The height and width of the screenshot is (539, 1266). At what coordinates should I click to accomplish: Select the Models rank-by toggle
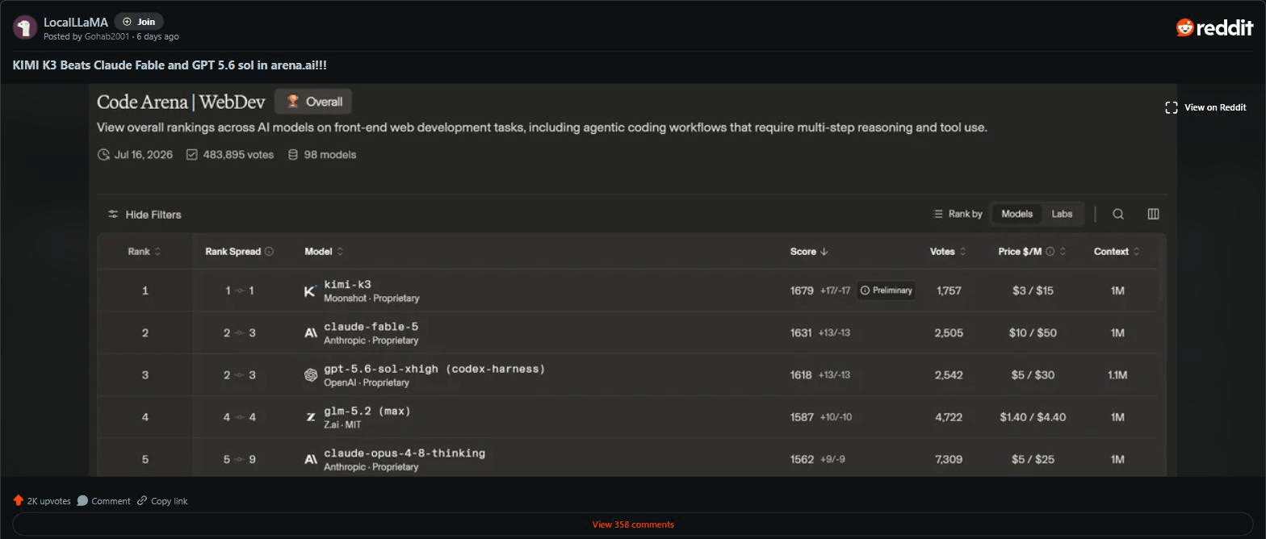1017,214
